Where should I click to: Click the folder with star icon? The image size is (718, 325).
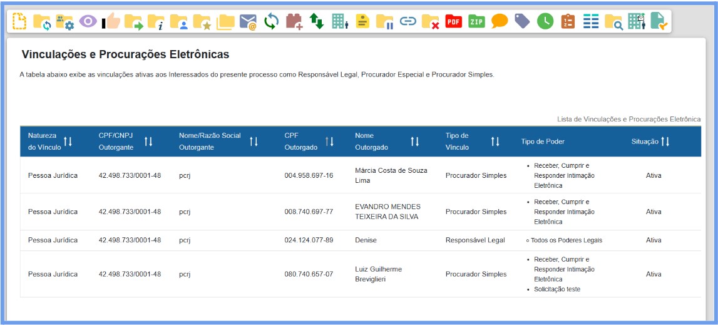202,21
